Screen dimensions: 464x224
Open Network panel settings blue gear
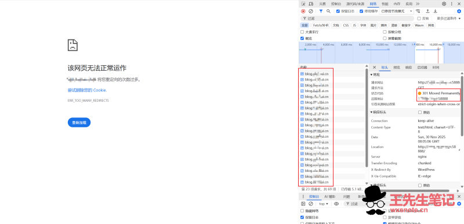point(459,11)
